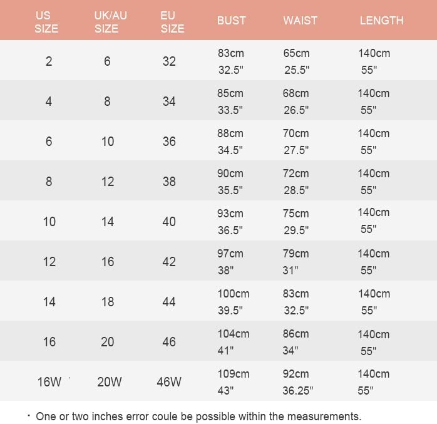The image size is (437, 424).
Task: Click the 36.25" waist measurement
Action: tap(297, 391)
